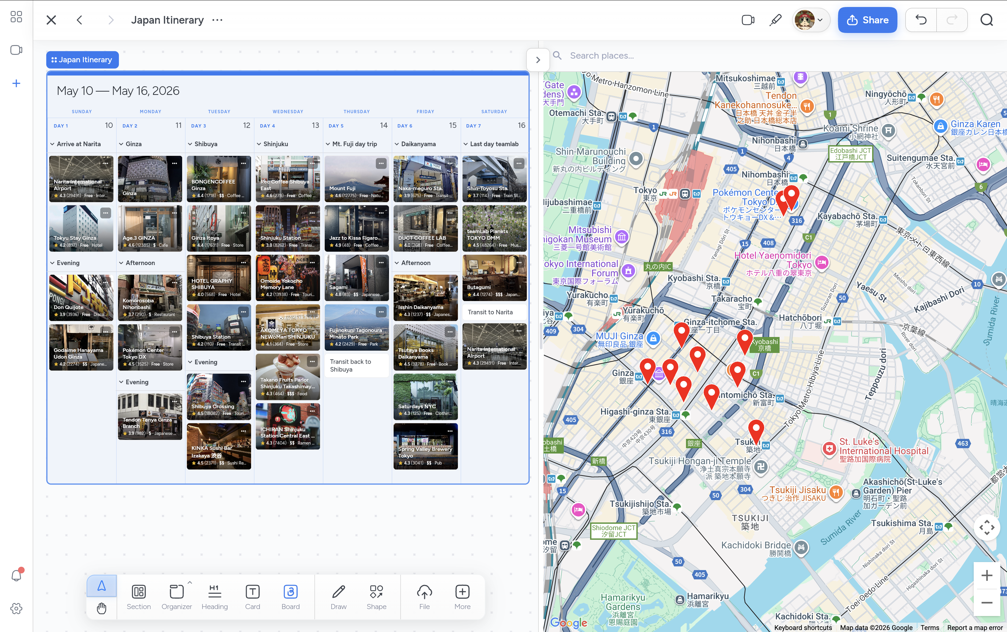This screenshot has height=632, width=1007.
Task: Open search using the magnifier icon
Action: tap(986, 20)
